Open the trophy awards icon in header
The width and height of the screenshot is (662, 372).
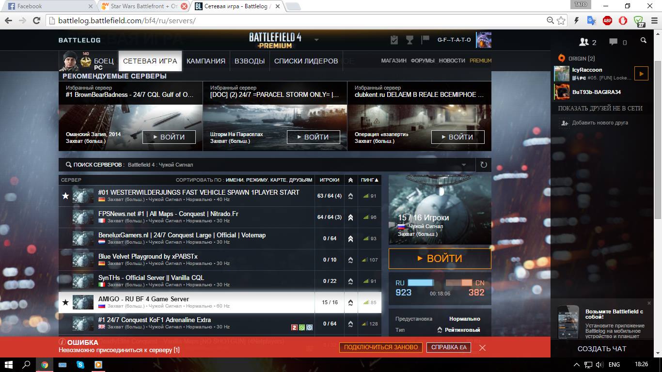(x=410, y=40)
